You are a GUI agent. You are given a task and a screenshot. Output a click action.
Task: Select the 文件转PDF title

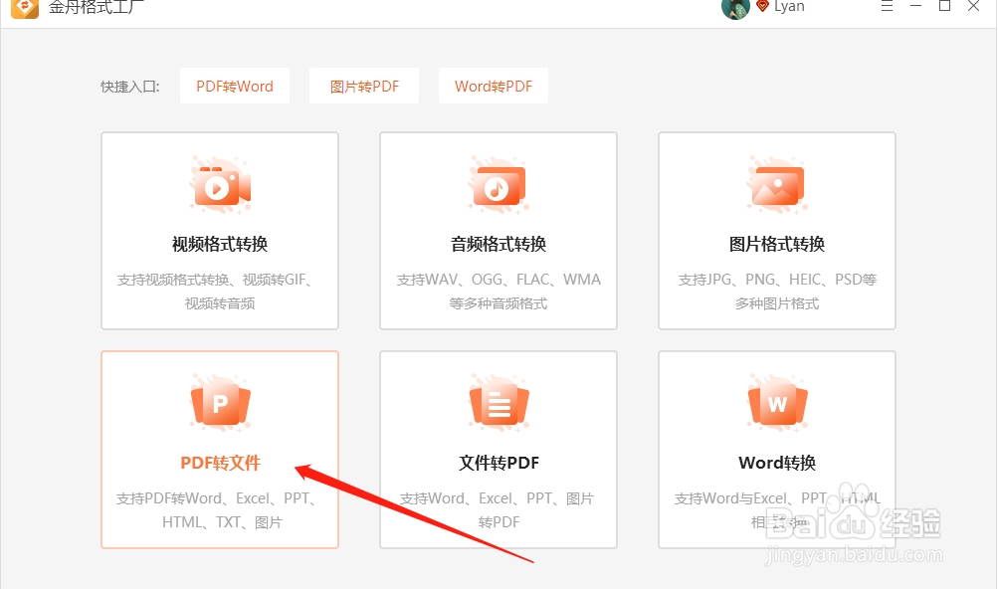coord(499,463)
